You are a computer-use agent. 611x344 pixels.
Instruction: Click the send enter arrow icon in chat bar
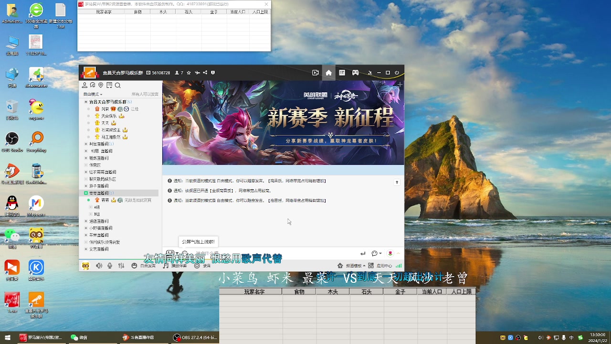point(363,253)
